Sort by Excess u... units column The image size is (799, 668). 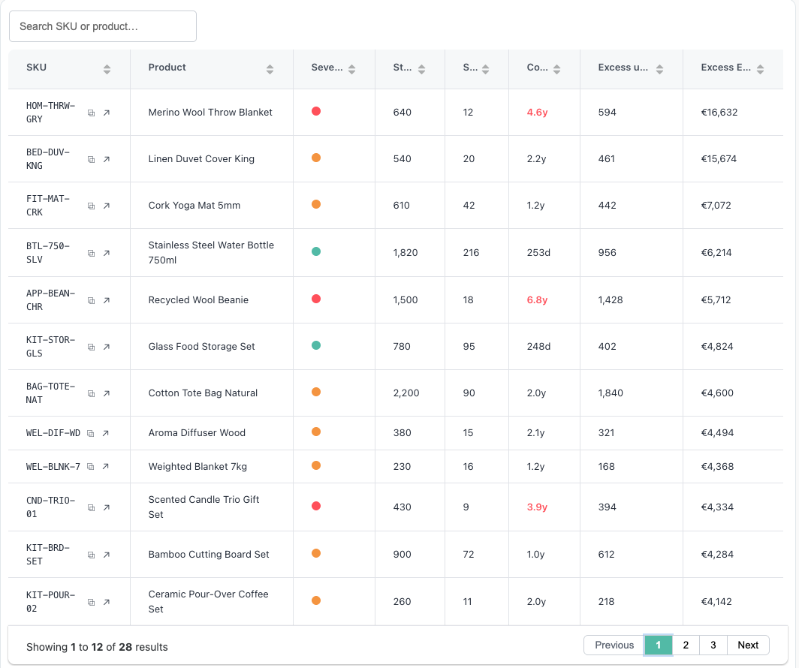[x=659, y=69]
